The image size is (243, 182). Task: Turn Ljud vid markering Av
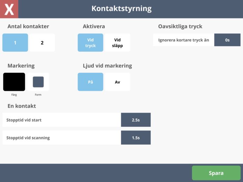[117, 82]
